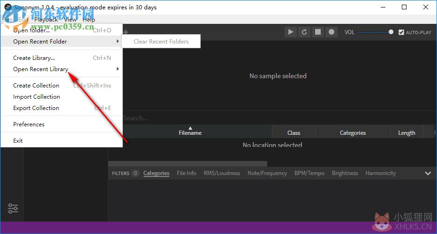Switch to the Brightness filter tab
Screen dimensions: 437x234
(345, 173)
